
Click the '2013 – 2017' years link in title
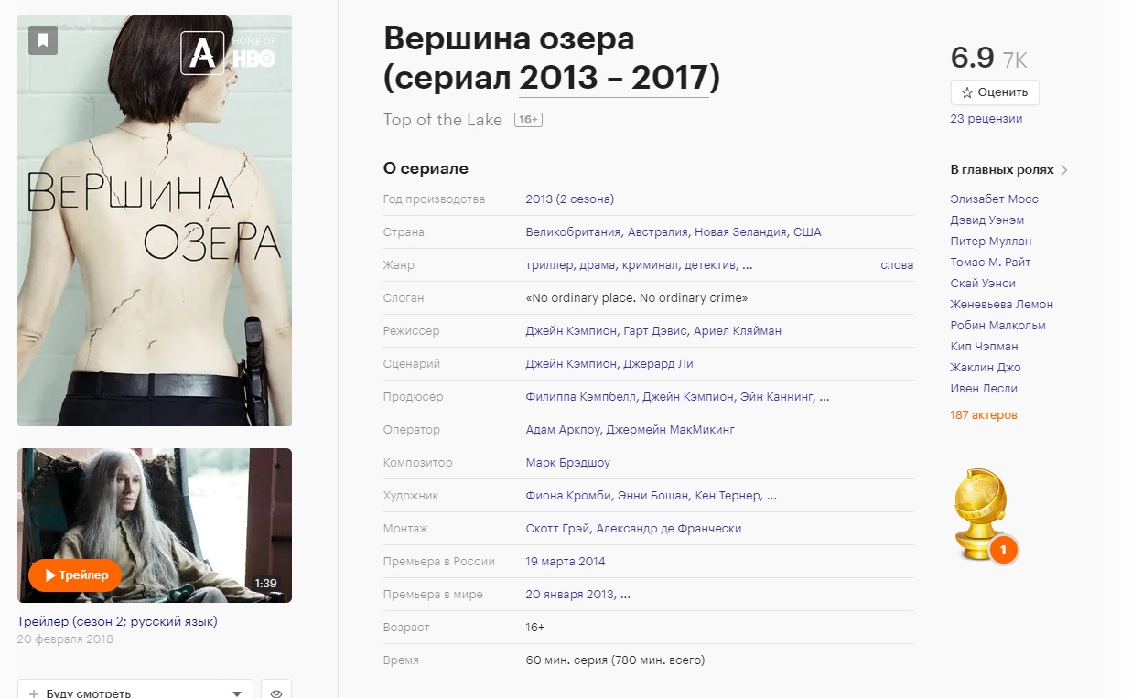coord(614,79)
